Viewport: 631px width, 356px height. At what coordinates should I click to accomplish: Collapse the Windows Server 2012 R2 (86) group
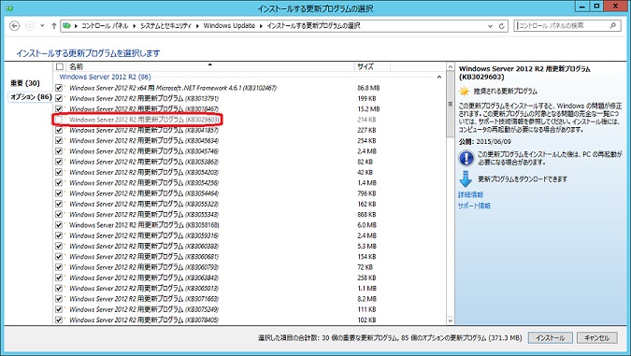pyautogui.click(x=439, y=77)
